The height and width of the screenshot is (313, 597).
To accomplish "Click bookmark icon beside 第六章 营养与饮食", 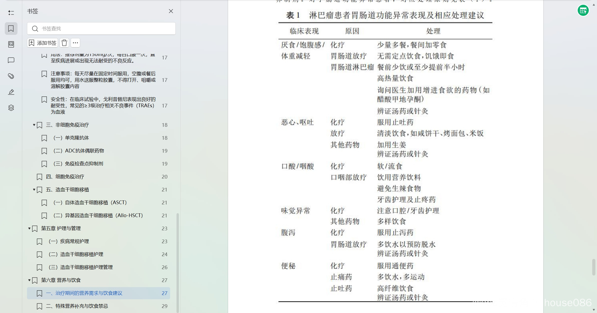I will (35, 280).
